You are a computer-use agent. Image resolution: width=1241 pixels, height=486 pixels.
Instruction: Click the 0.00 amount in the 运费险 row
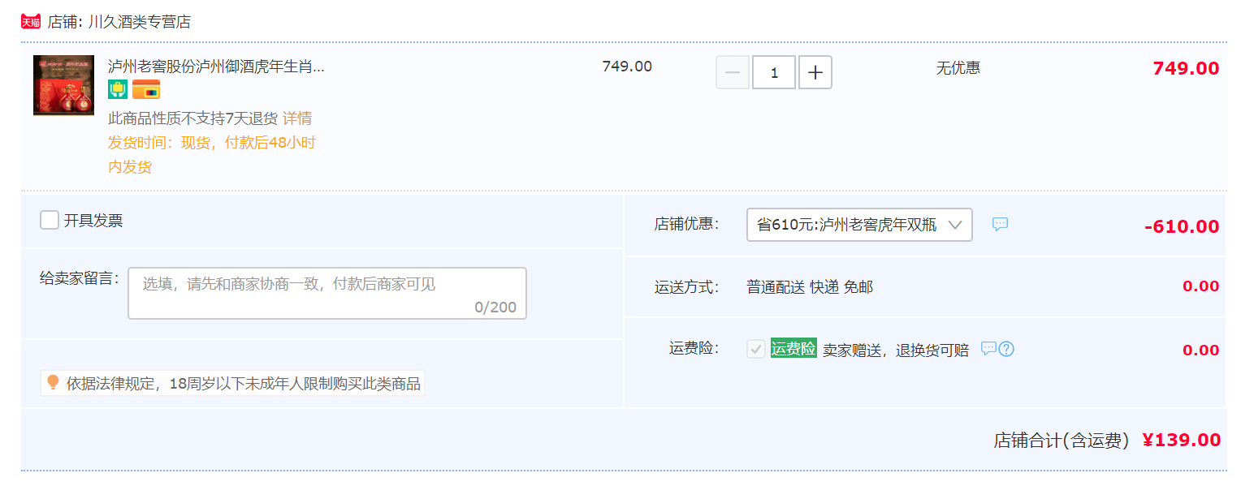point(1201,350)
